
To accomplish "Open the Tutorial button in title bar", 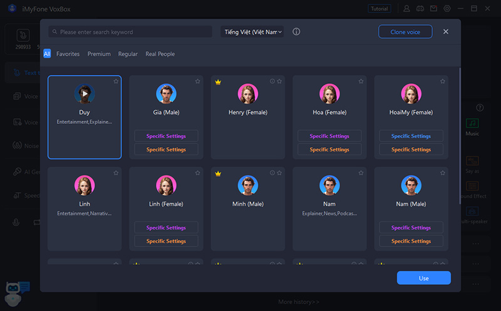I will point(380,9).
